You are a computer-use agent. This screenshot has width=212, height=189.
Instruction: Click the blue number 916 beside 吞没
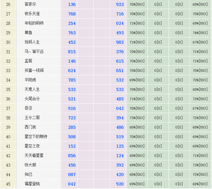pos(72,108)
